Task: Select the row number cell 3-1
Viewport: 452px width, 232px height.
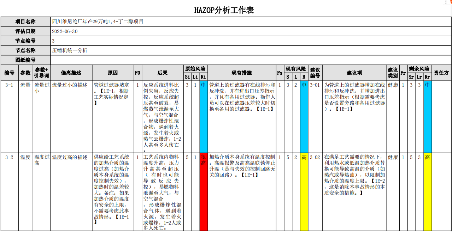Action: point(10,117)
